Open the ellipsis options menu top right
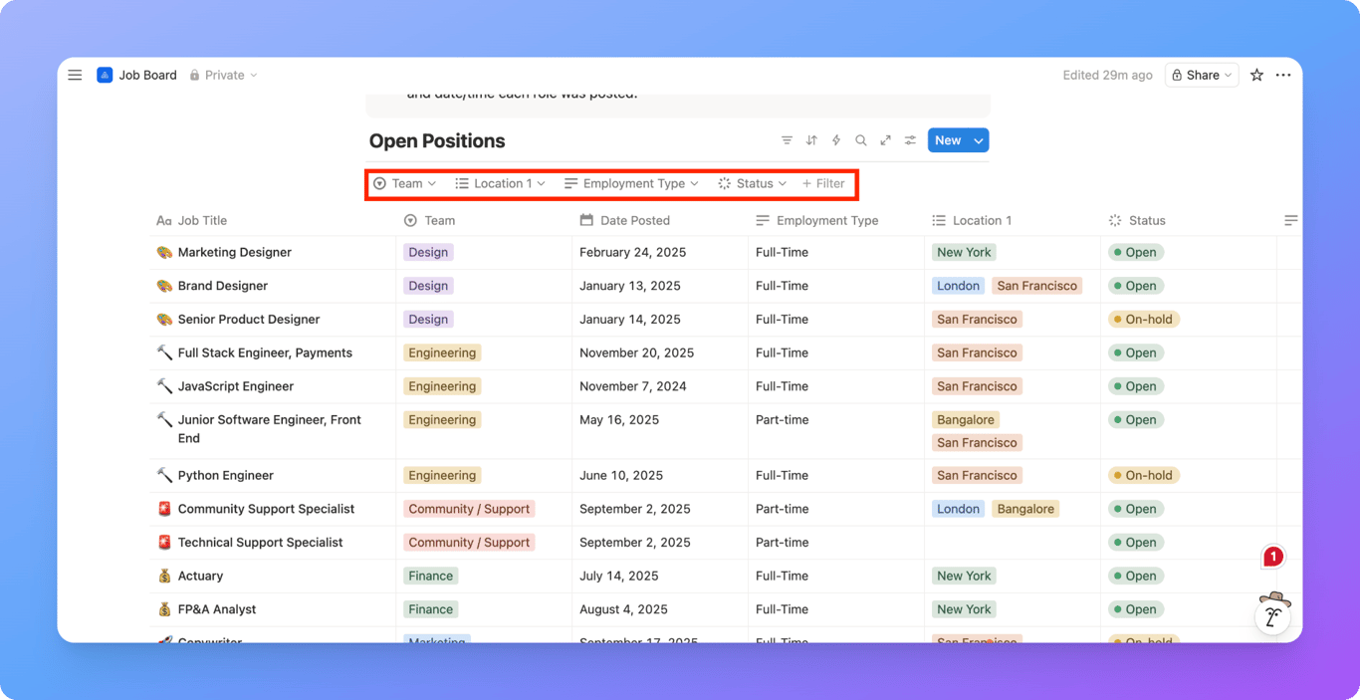 tap(1283, 75)
